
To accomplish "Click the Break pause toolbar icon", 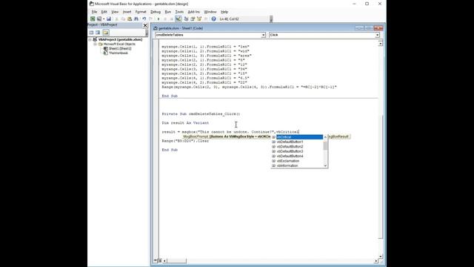I will coord(165,19).
